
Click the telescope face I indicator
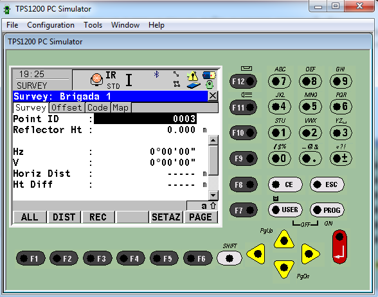tap(129, 80)
